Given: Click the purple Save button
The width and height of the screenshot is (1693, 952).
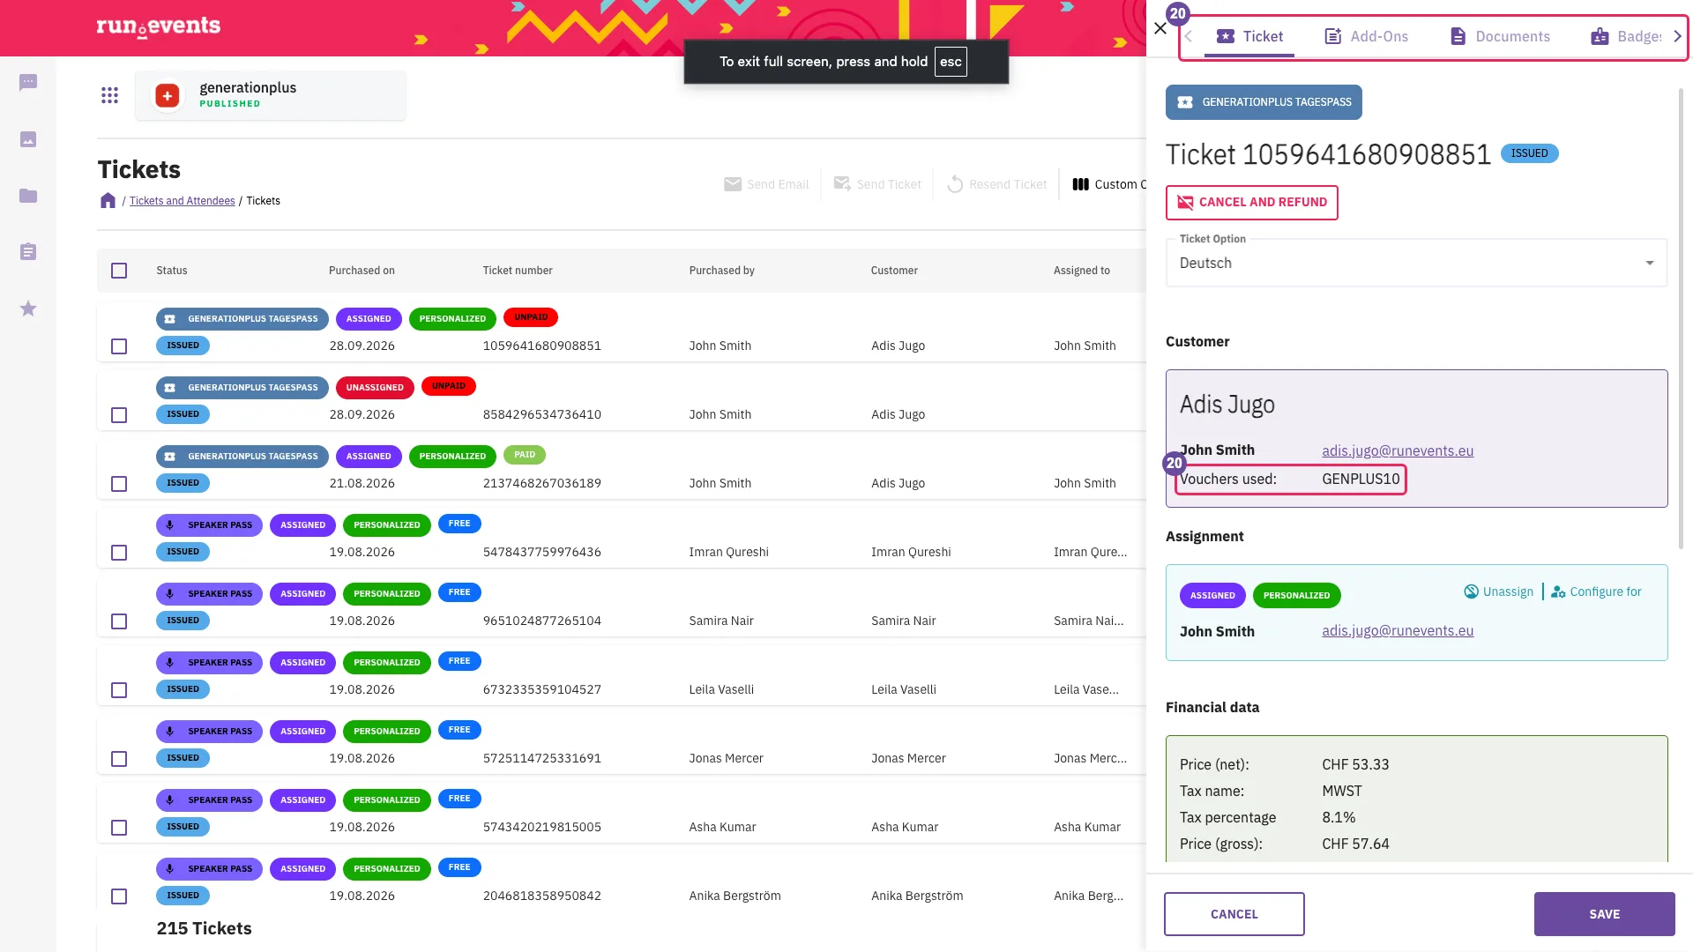Looking at the screenshot, I should pyautogui.click(x=1604, y=914).
